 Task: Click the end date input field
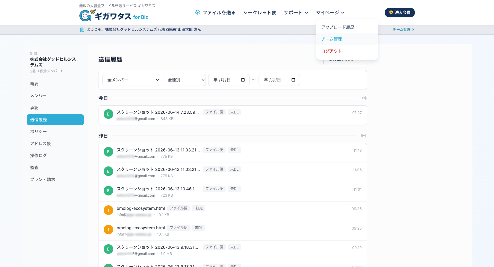point(279,80)
